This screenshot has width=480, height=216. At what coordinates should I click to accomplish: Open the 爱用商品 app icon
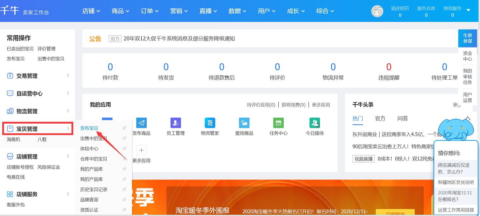pos(244,123)
